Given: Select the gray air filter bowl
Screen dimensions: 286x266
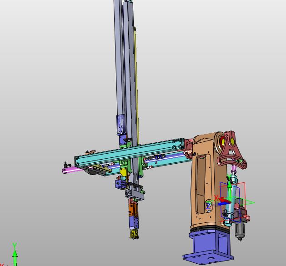Looking at the screenshot, I should click(x=240, y=231).
